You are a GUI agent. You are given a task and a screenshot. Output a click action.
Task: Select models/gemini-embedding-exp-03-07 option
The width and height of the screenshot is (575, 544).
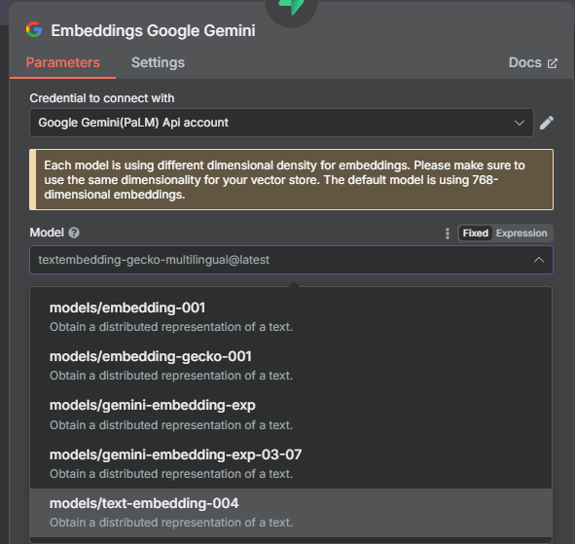(x=291, y=464)
